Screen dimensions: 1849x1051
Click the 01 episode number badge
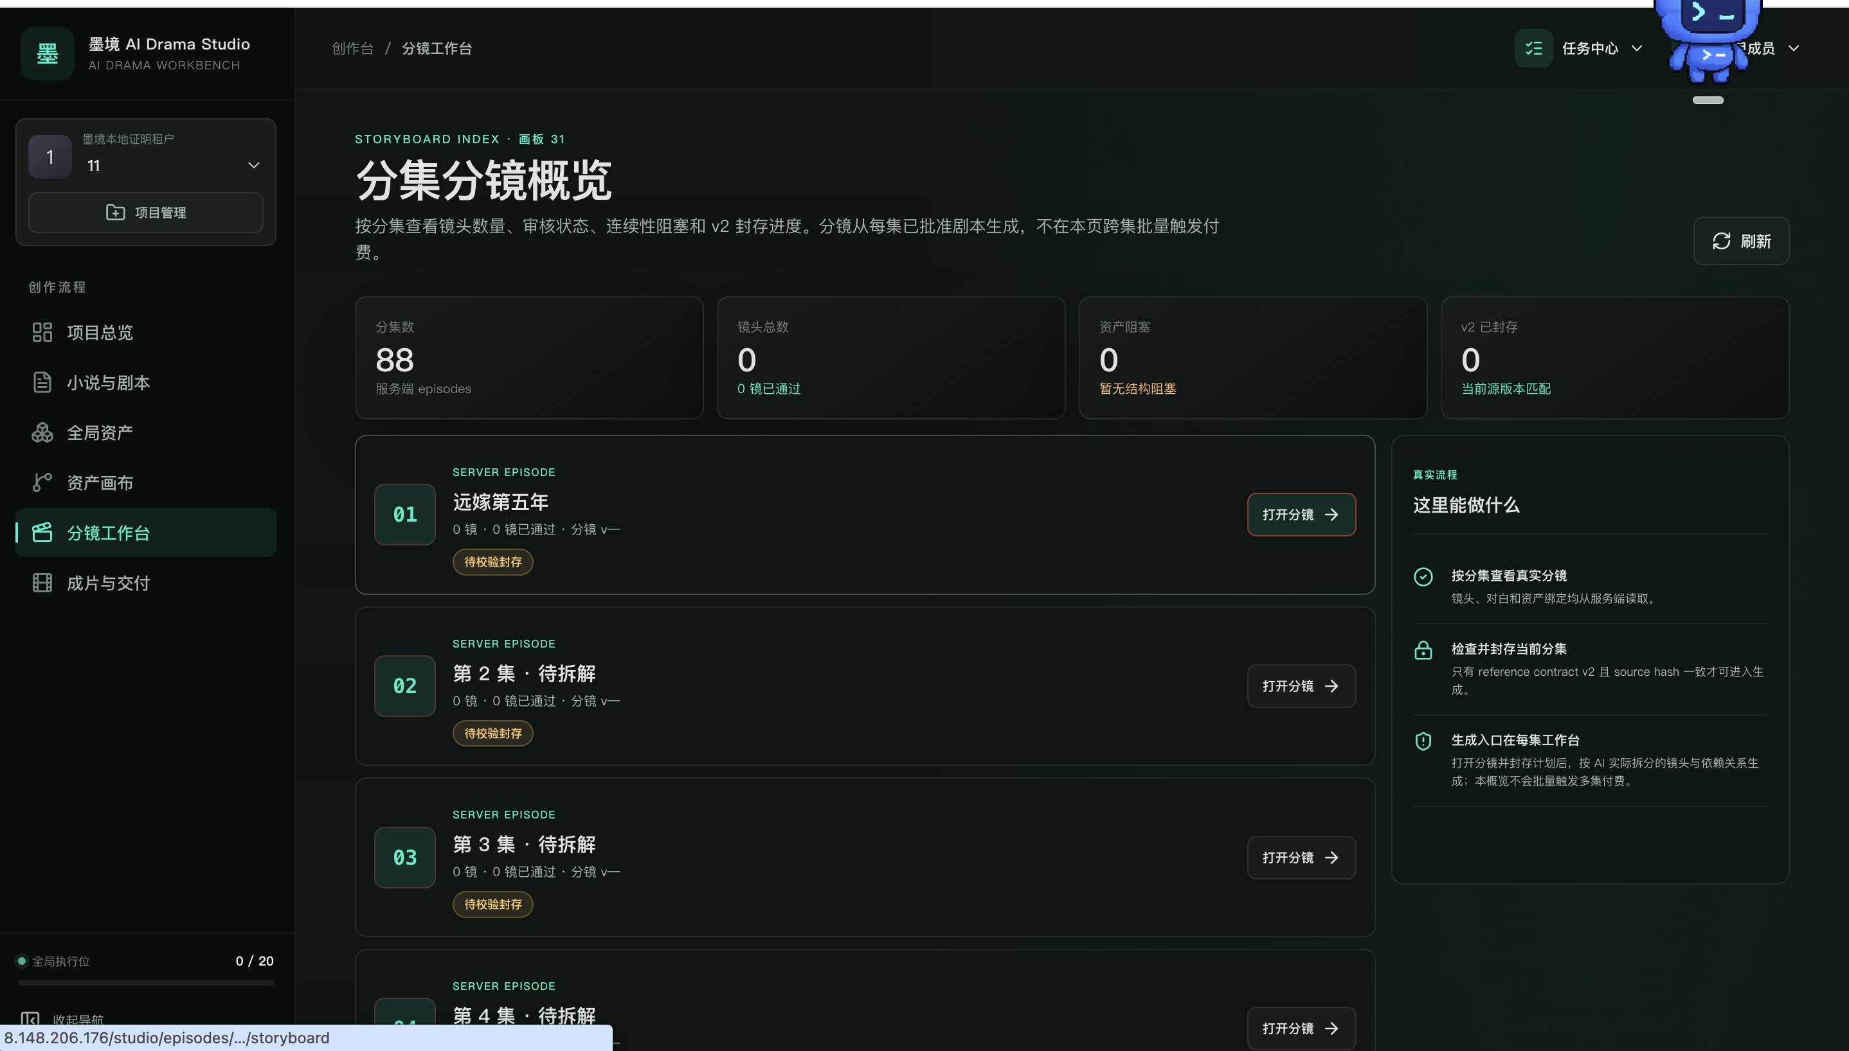(405, 515)
